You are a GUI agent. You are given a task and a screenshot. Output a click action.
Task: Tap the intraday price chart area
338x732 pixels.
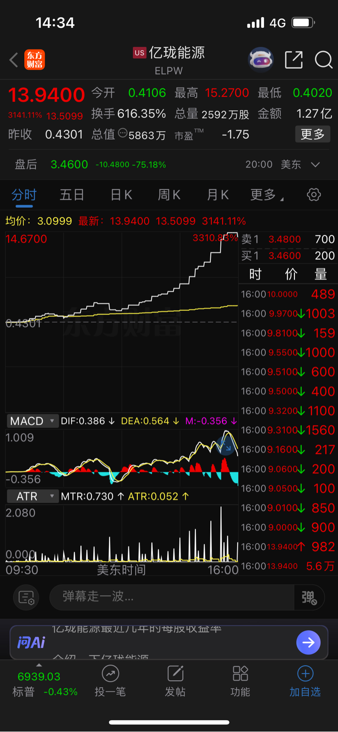[122, 322]
